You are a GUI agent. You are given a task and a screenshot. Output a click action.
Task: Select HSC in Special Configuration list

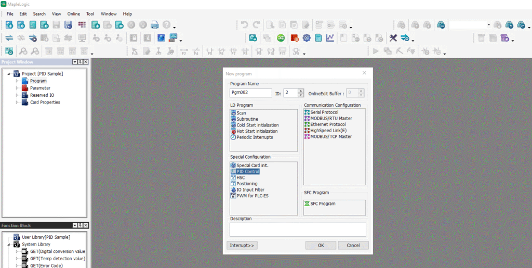[x=241, y=177]
